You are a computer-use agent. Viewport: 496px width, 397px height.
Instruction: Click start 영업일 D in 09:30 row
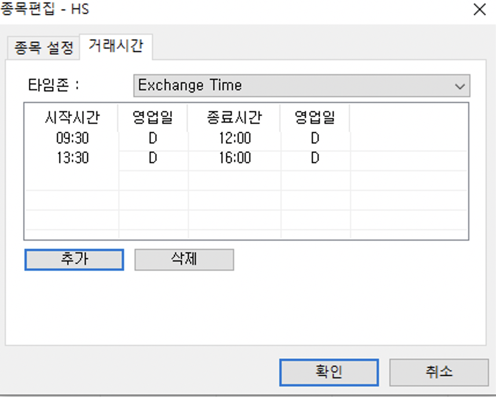[x=153, y=139]
